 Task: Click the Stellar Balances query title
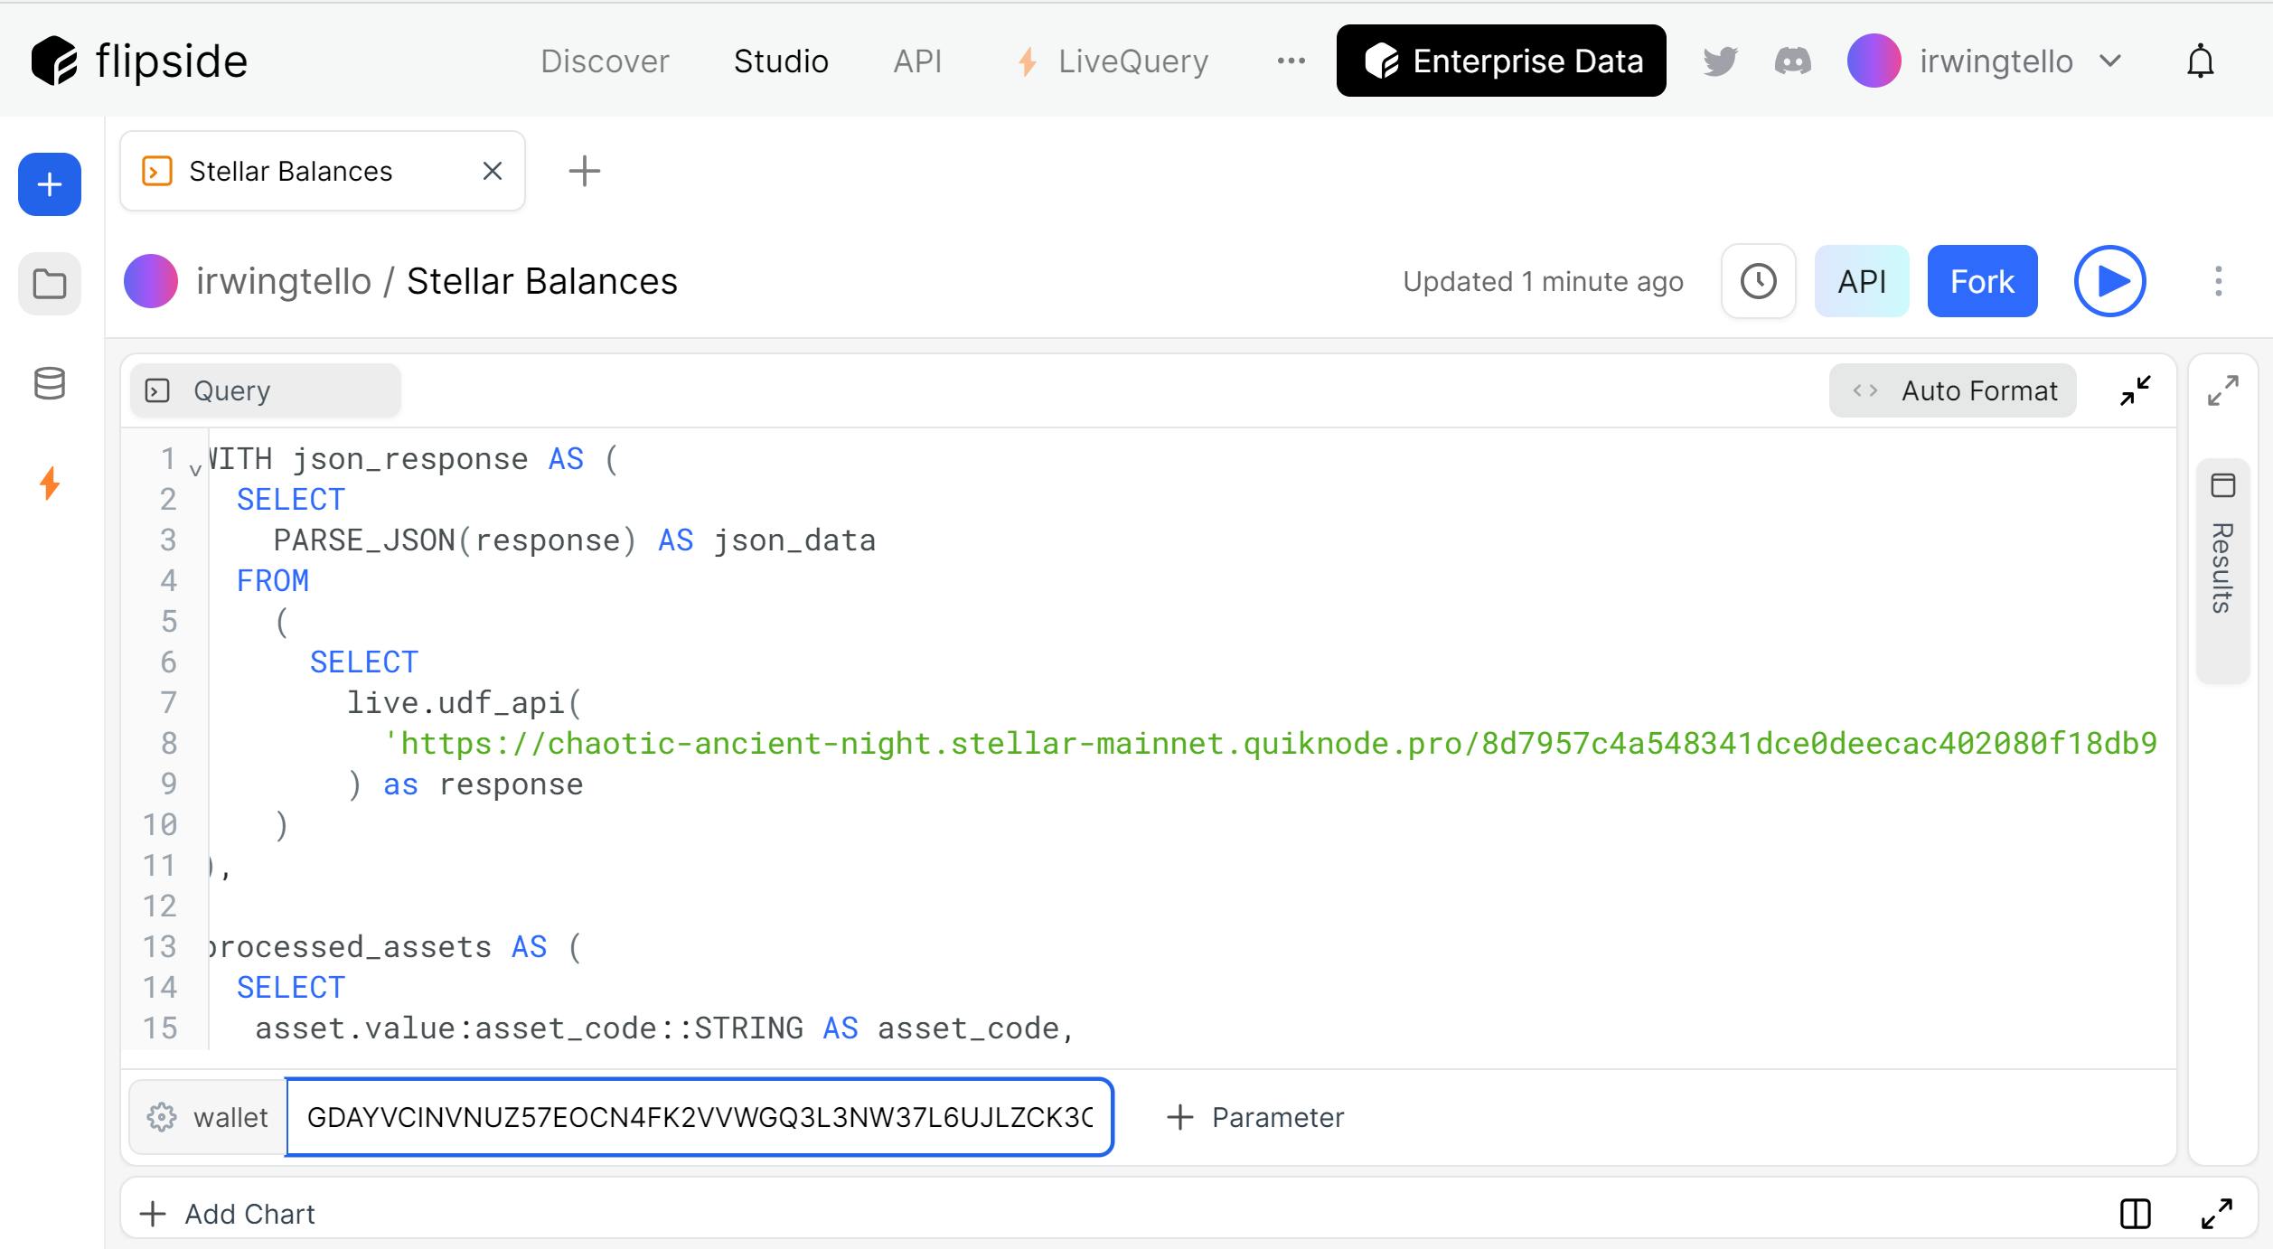click(x=541, y=281)
